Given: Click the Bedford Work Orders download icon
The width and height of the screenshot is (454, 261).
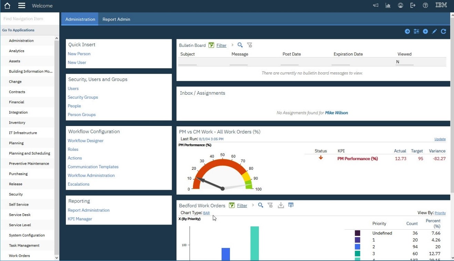Looking at the screenshot, I should [x=281, y=205].
